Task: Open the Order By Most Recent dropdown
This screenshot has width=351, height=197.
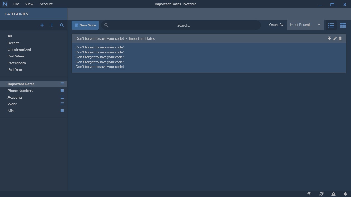Action: coord(305,25)
